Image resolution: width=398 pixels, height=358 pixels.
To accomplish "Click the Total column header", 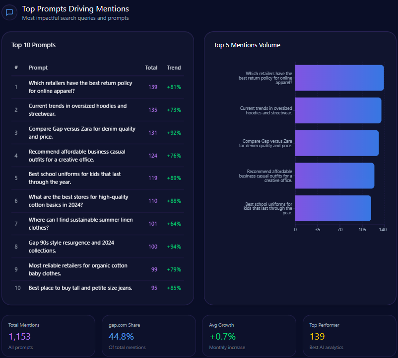I will (x=151, y=68).
